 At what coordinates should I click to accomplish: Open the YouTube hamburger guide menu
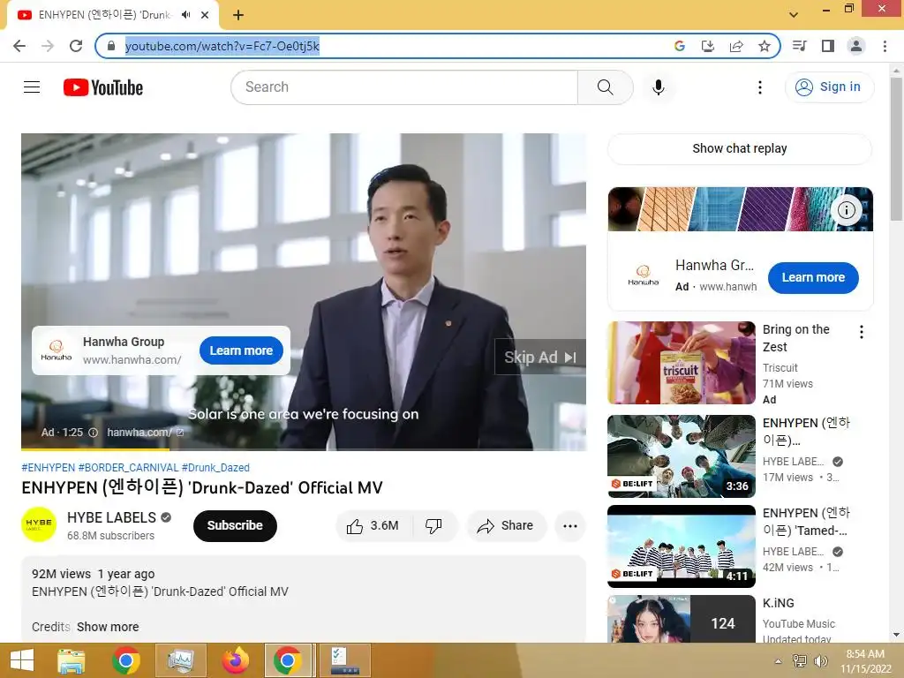(32, 87)
